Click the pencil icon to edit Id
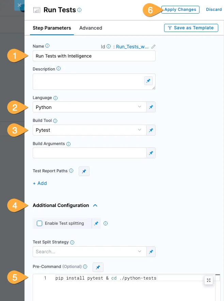This screenshot has width=224, height=301. pyautogui.click(x=154, y=47)
